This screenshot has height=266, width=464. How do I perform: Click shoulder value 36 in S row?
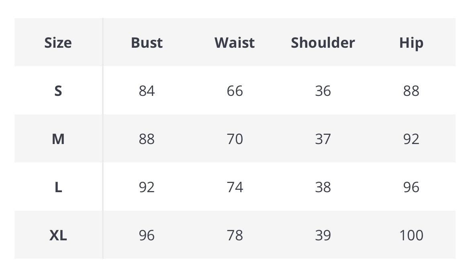pyautogui.click(x=323, y=91)
